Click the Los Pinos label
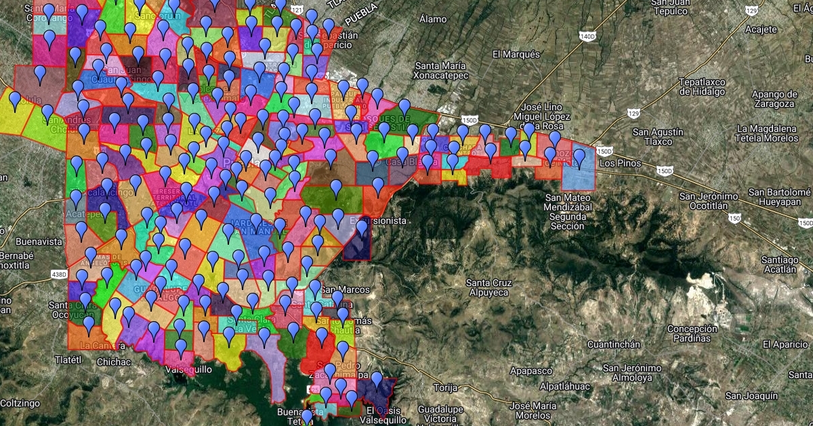 620,164
